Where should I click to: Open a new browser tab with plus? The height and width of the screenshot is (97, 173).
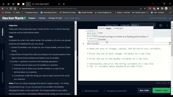(x=64, y=4)
